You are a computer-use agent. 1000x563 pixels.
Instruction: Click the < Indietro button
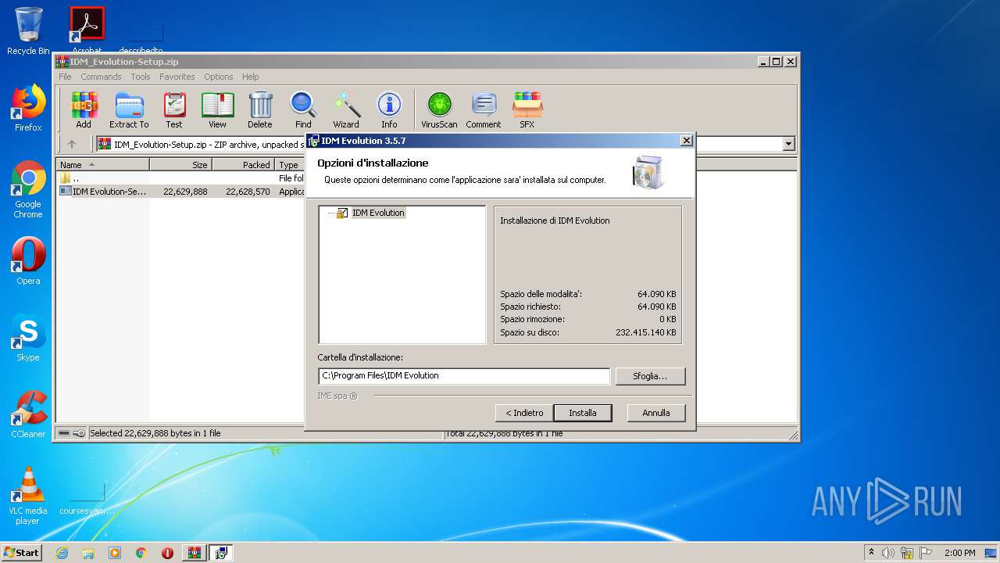point(524,413)
